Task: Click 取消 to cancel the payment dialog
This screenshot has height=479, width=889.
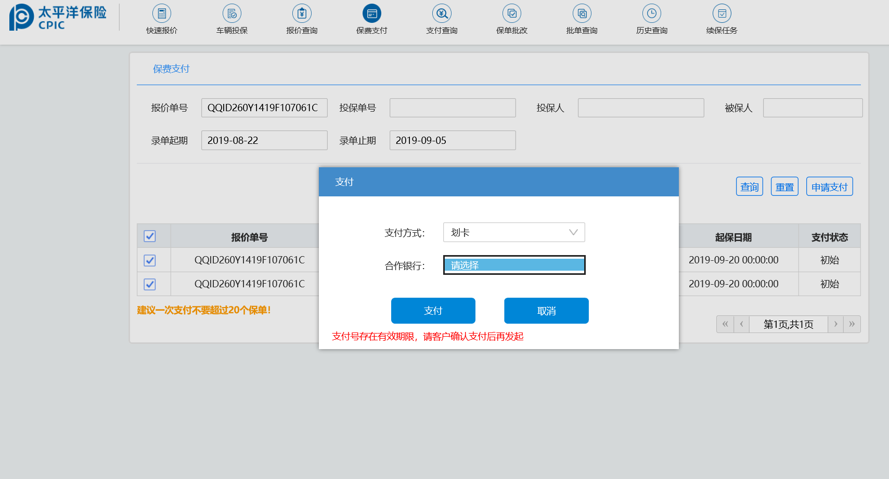Action: coord(546,311)
